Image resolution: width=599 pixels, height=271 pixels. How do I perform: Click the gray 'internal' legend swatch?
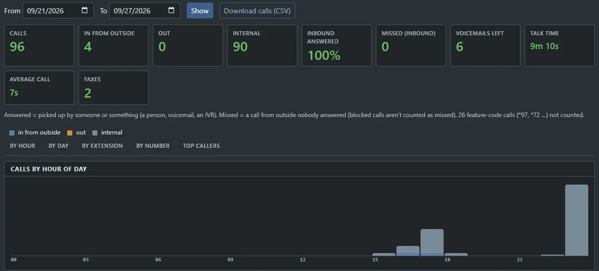pos(95,133)
